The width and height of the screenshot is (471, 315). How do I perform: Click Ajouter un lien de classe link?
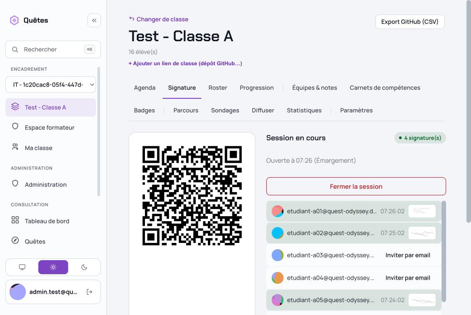tap(185, 63)
